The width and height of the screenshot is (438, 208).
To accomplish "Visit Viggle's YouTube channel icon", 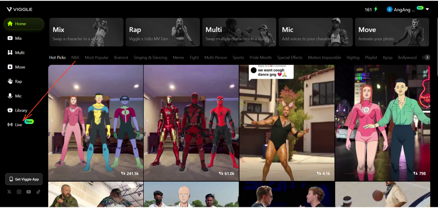I will click(x=29, y=192).
